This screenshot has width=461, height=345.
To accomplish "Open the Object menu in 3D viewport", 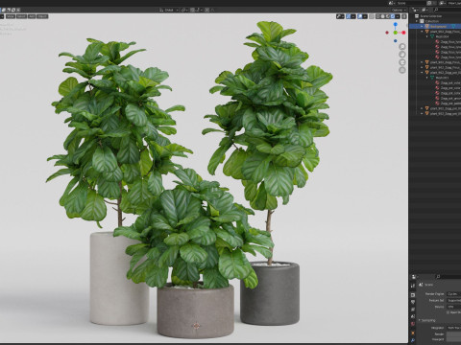I will click(42, 16).
